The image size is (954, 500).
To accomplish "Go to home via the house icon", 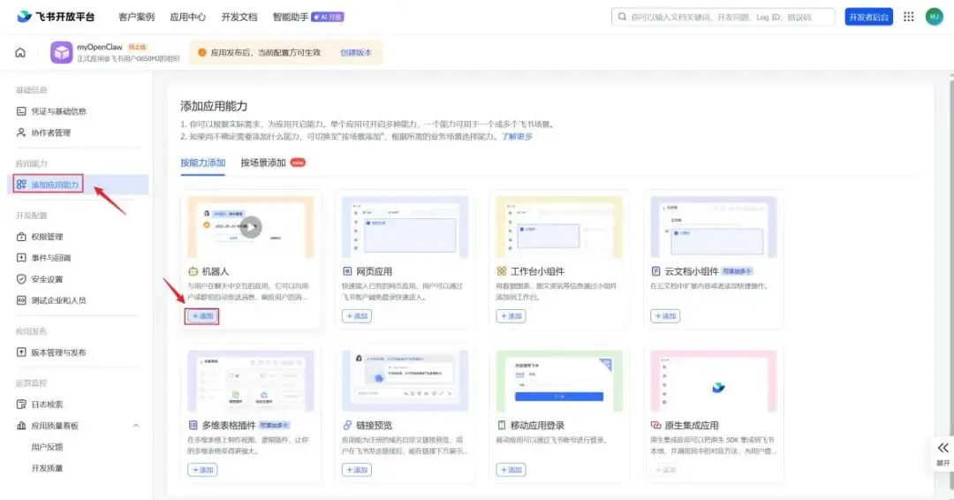I will tap(20, 52).
